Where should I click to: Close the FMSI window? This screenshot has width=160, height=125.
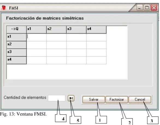154,8
